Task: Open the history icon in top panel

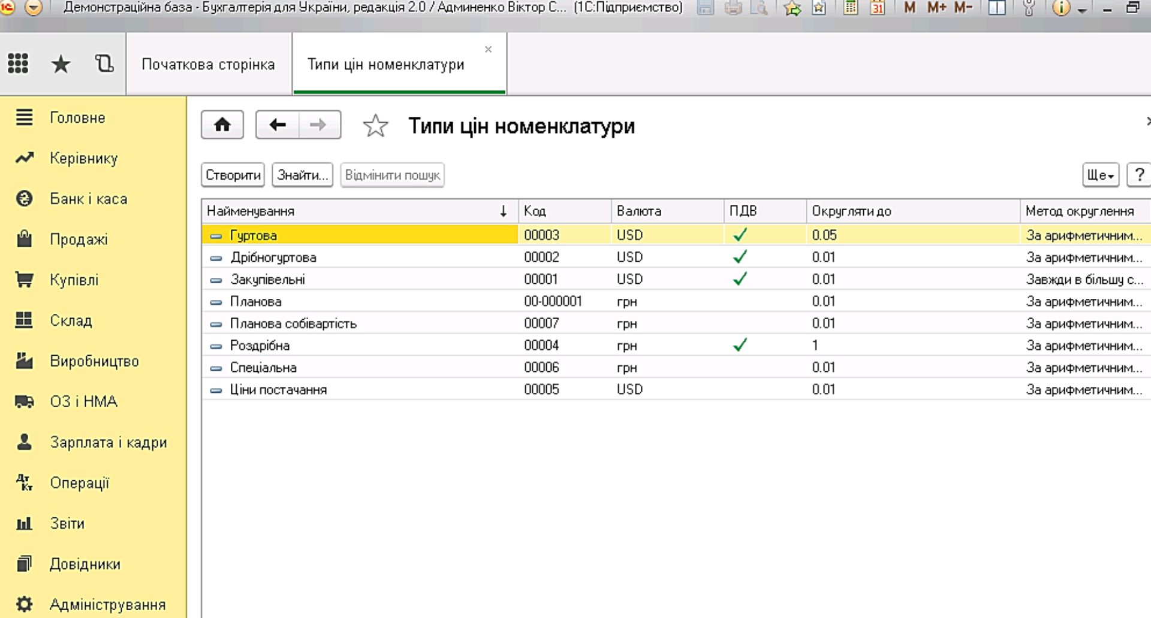Action: tap(104, 63)
